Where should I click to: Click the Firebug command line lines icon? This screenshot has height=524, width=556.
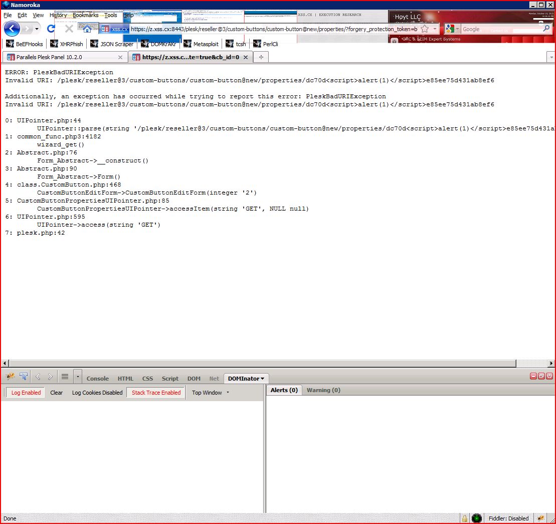65,377
